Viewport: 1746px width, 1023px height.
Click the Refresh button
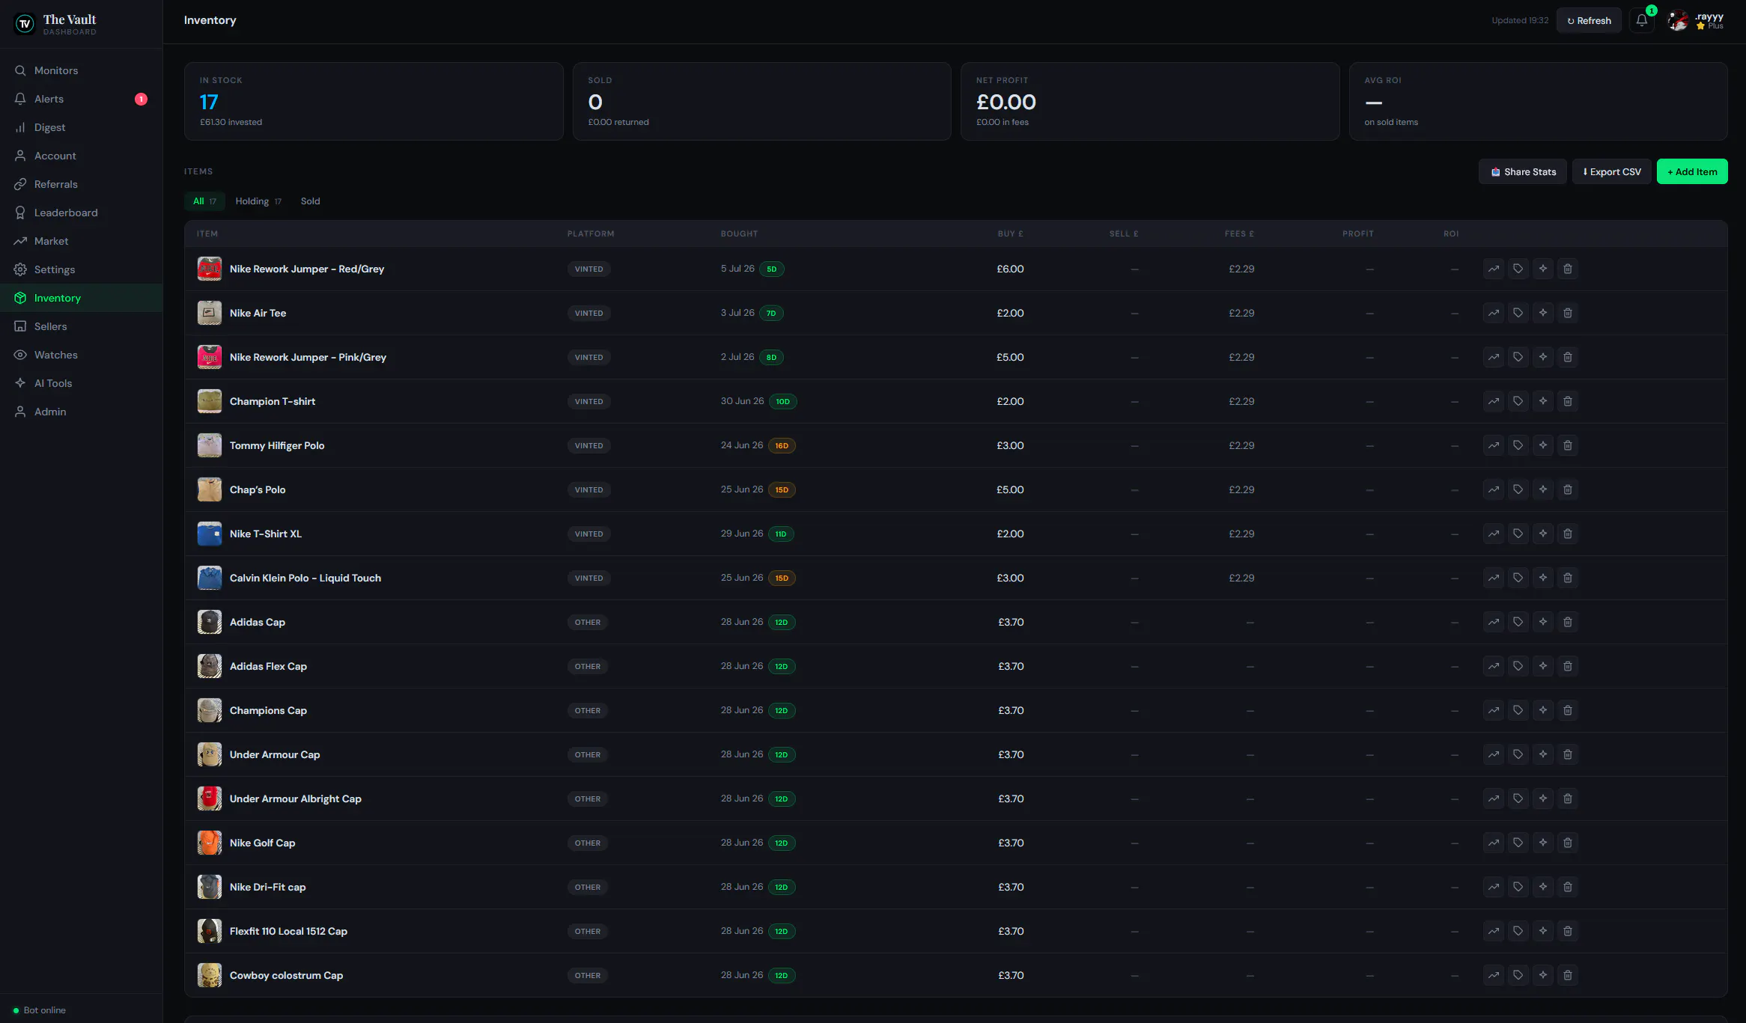click(1589, 20)
